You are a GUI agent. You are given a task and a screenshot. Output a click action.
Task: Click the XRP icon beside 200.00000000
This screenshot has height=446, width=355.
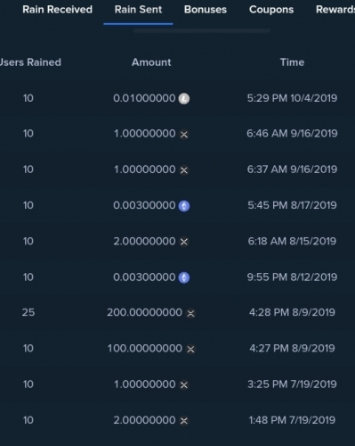pyautogui.click(x=190, y=313)
